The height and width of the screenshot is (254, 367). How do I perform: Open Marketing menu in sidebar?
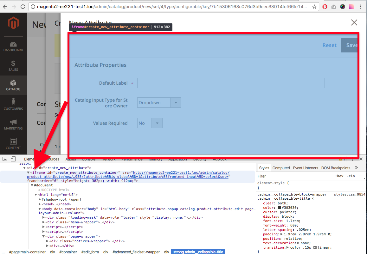pyautogui.click(x=13, y=124)
